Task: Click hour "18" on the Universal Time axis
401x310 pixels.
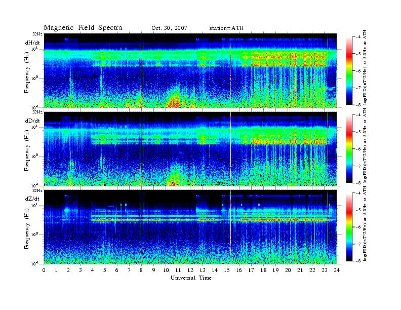Action: click(x=264, y=270)
